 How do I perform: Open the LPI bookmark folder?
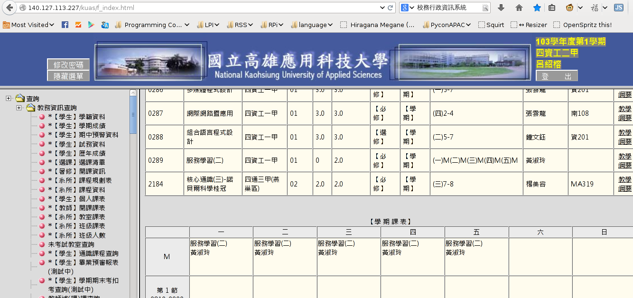tap(208, 25)
